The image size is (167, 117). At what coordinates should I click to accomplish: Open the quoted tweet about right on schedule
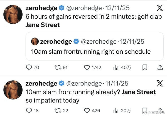[x=95, y=46]
